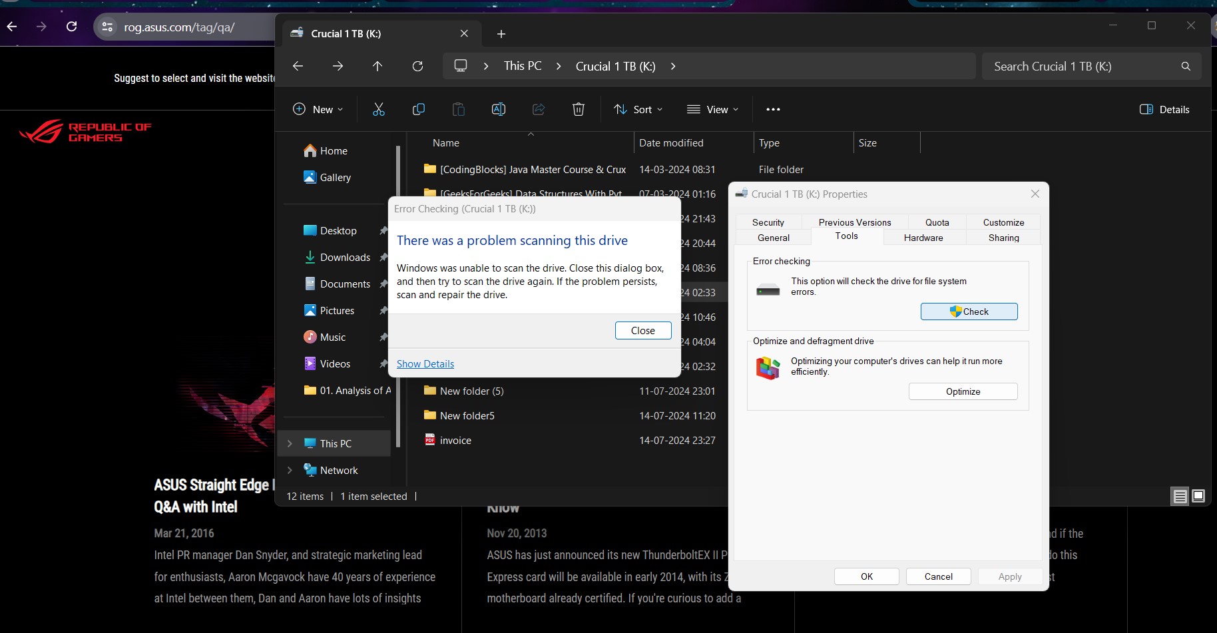Click the Paste clipboard icon in Explorer toolbar
1217x633 pixels.
click(x=459, y=109)
